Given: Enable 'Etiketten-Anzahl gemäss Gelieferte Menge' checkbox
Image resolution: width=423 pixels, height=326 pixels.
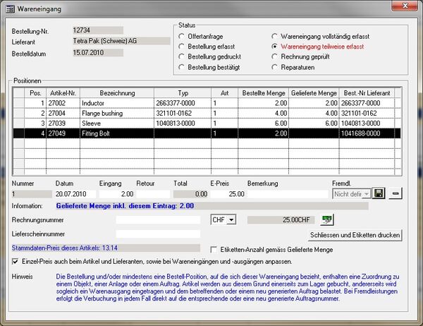Looking at the screenshot, I should click(x=215, y=249).
